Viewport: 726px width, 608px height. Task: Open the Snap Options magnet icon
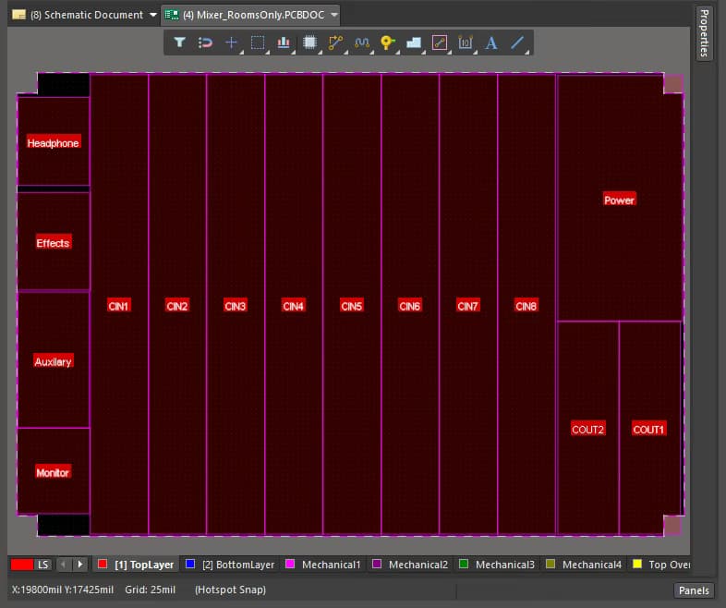(206, 43)
